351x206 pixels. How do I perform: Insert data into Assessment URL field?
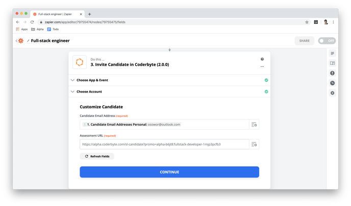254,144
